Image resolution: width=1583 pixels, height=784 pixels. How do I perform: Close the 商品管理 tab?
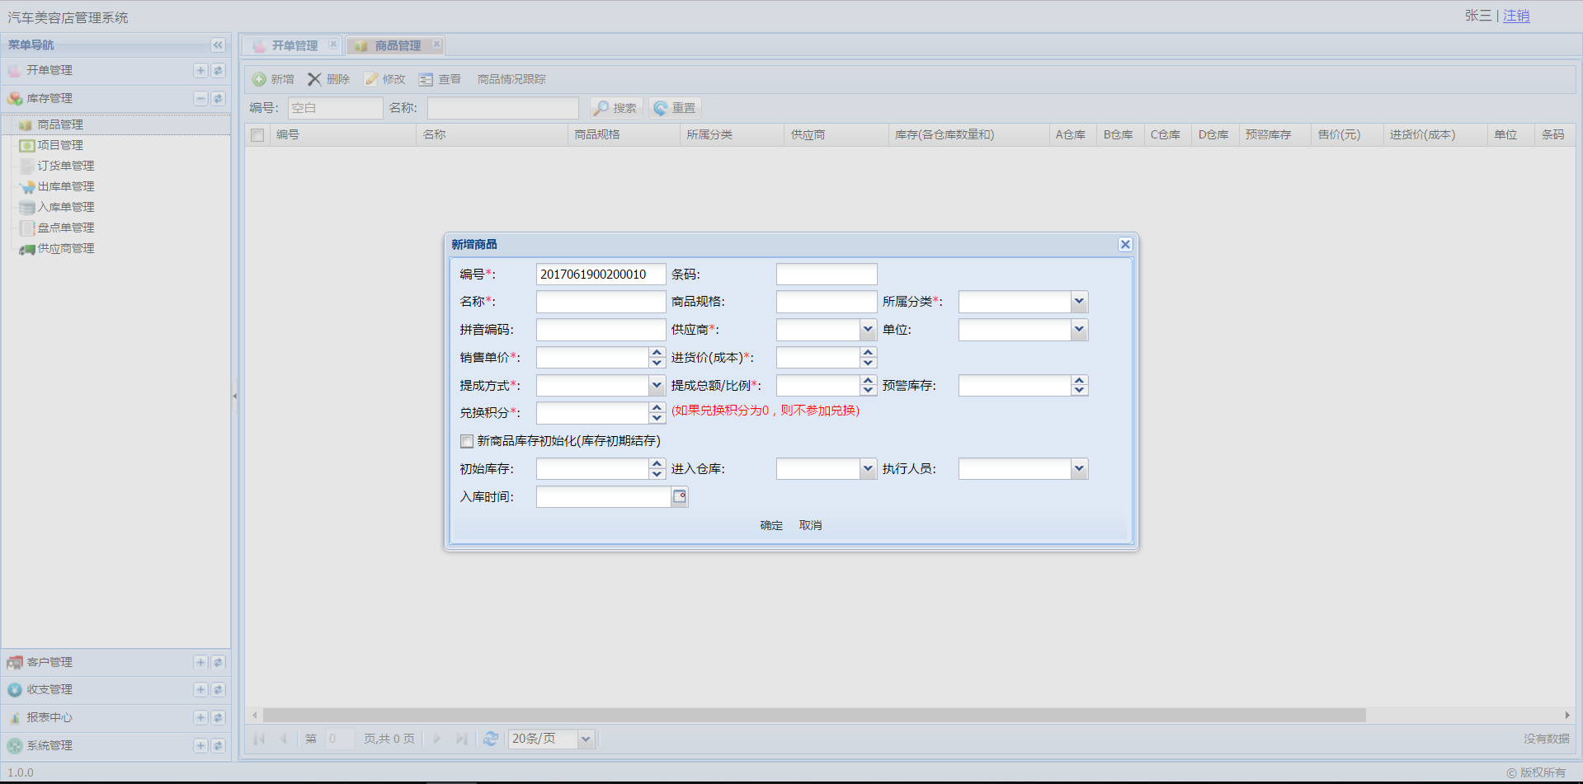(436, 44)
